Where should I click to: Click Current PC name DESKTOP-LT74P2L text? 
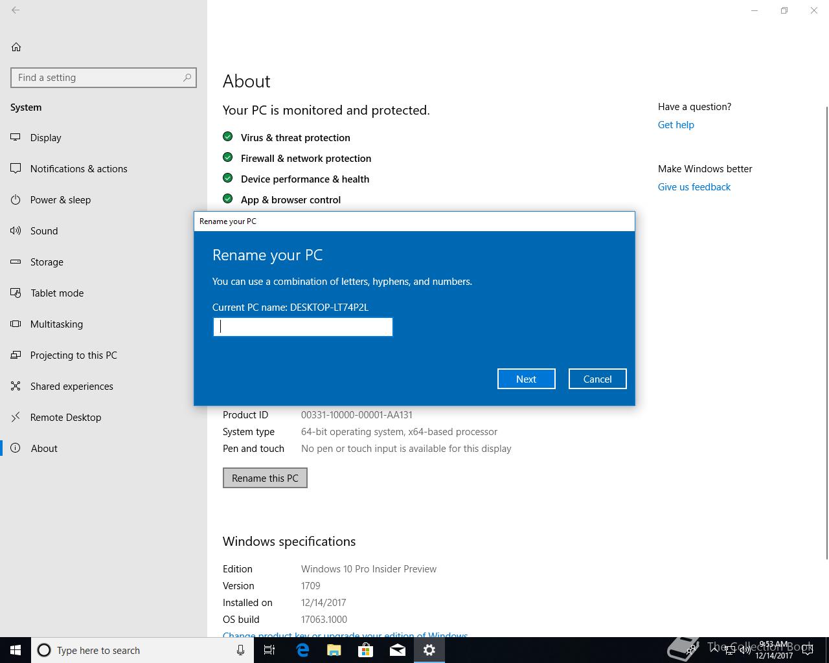click(x=290, y=308)
